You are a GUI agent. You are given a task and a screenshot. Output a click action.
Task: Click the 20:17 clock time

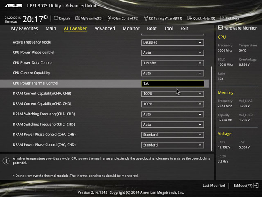[x=33, y=19]
